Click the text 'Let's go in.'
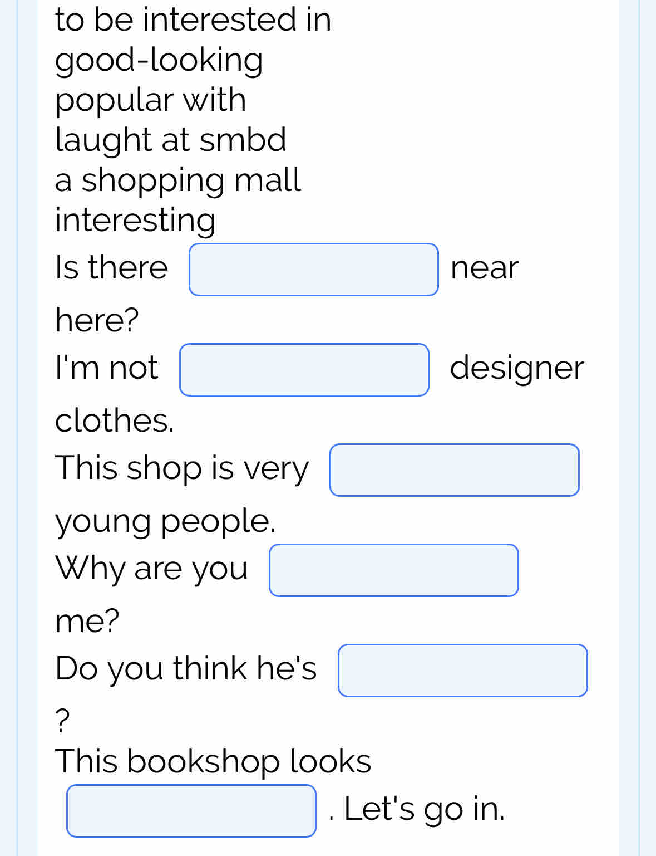This screenshot has width=656, height=856. pos(425,809)
